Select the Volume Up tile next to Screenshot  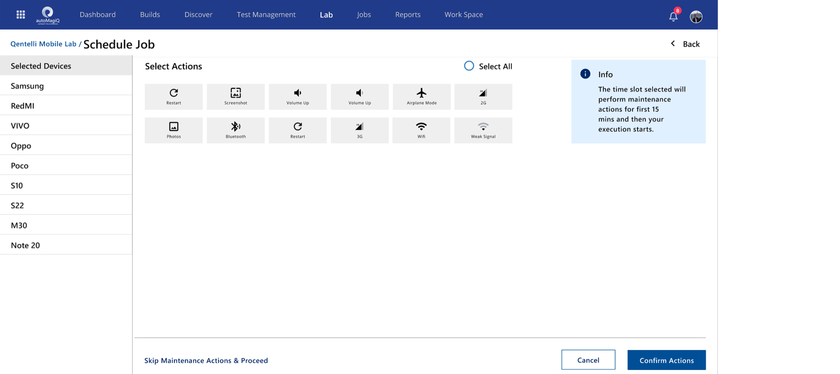[x=298, y=97]
